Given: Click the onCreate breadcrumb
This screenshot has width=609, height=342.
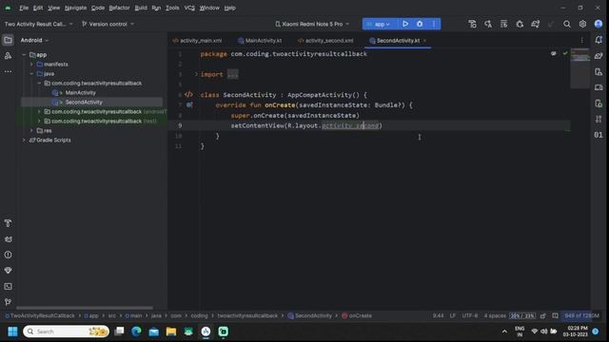Looking at the screenshot, I should pos(357,315).
